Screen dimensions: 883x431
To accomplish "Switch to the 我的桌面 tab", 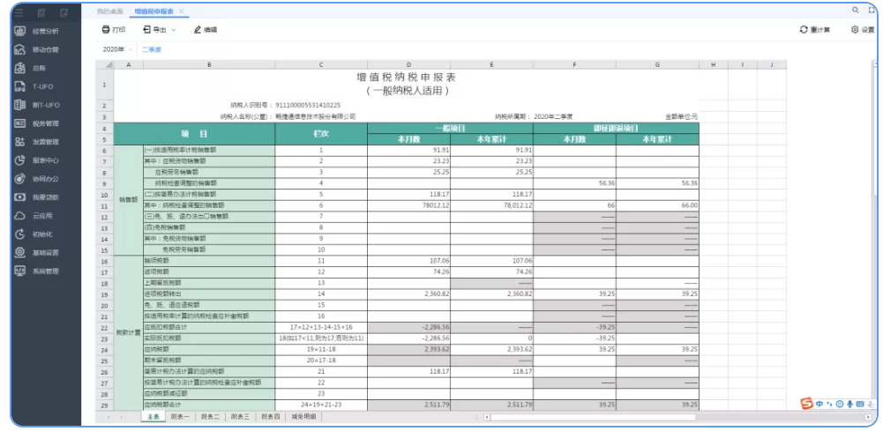I will click(x=109, y=11).
